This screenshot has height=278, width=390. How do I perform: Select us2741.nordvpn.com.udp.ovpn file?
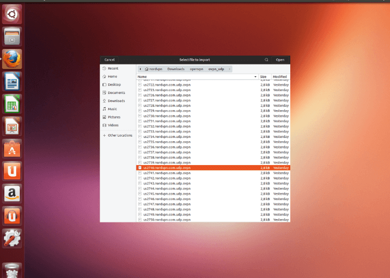point(213,173)
